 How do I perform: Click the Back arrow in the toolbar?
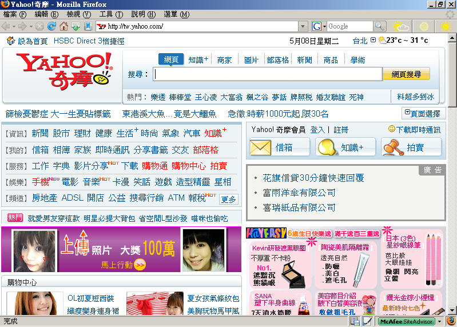pyautogui.click(x=6, y=26)
